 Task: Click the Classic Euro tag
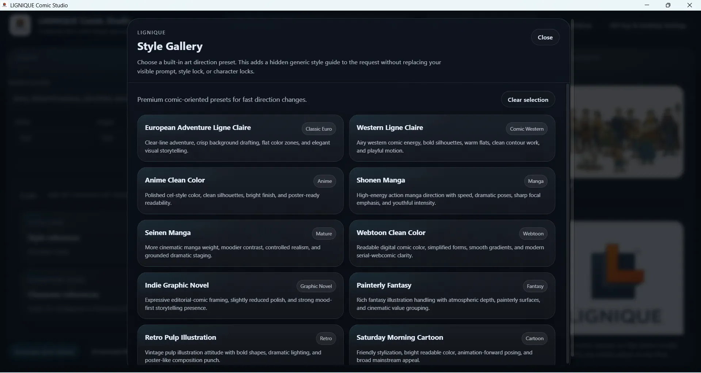point(319,129)
